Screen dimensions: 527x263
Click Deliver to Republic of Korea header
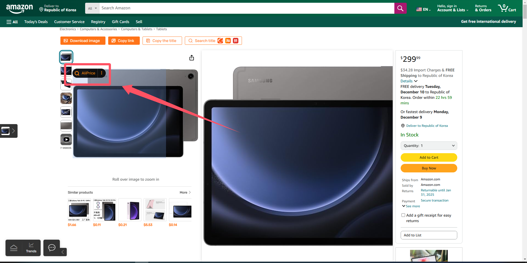coord(58,8)
